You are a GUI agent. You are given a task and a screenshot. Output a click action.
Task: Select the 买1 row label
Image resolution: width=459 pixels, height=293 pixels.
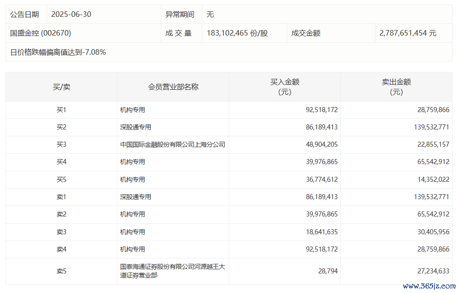point(62,110)
